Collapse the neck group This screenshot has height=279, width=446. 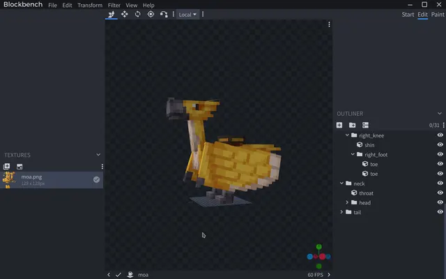341,183
